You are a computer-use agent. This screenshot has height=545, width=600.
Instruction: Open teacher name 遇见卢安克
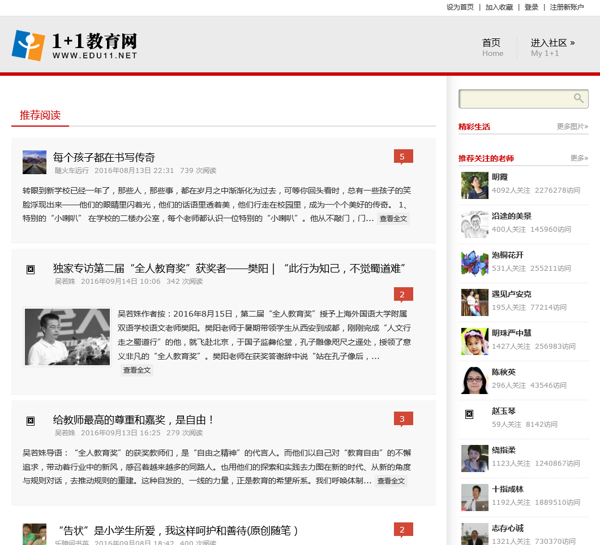tap(512, 294)
